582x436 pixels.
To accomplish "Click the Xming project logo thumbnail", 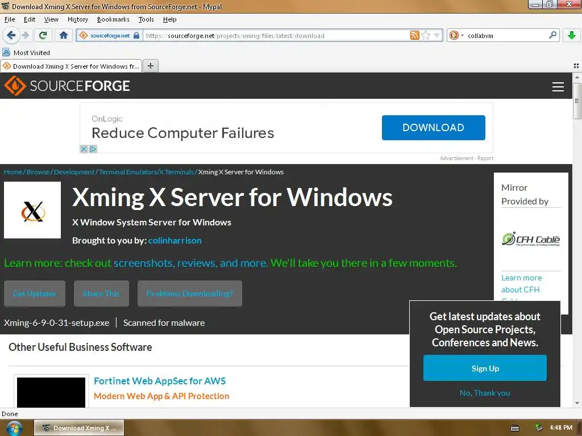I will (x=32, y=210).
